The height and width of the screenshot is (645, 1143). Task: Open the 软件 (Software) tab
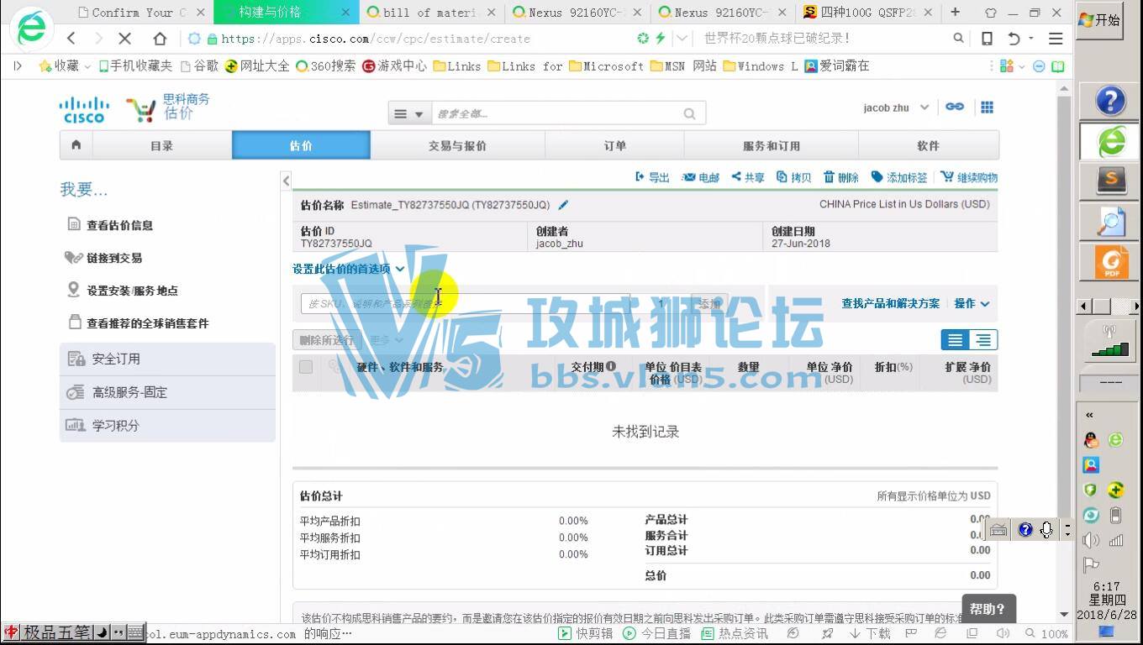tap(928, 145)
